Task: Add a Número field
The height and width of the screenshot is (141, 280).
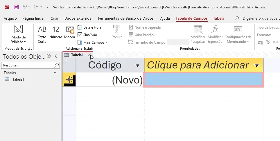Action: point(56,32)
